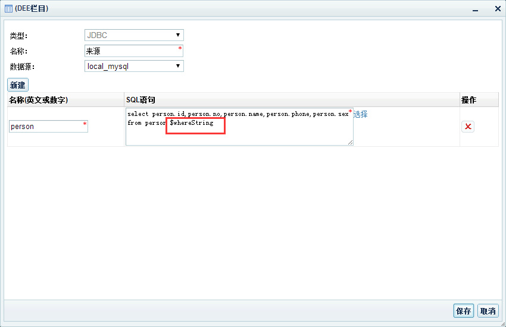Click the 数据源: label
Image resolution: width=506 pixels, height=327 pixels.
[22, 67]
